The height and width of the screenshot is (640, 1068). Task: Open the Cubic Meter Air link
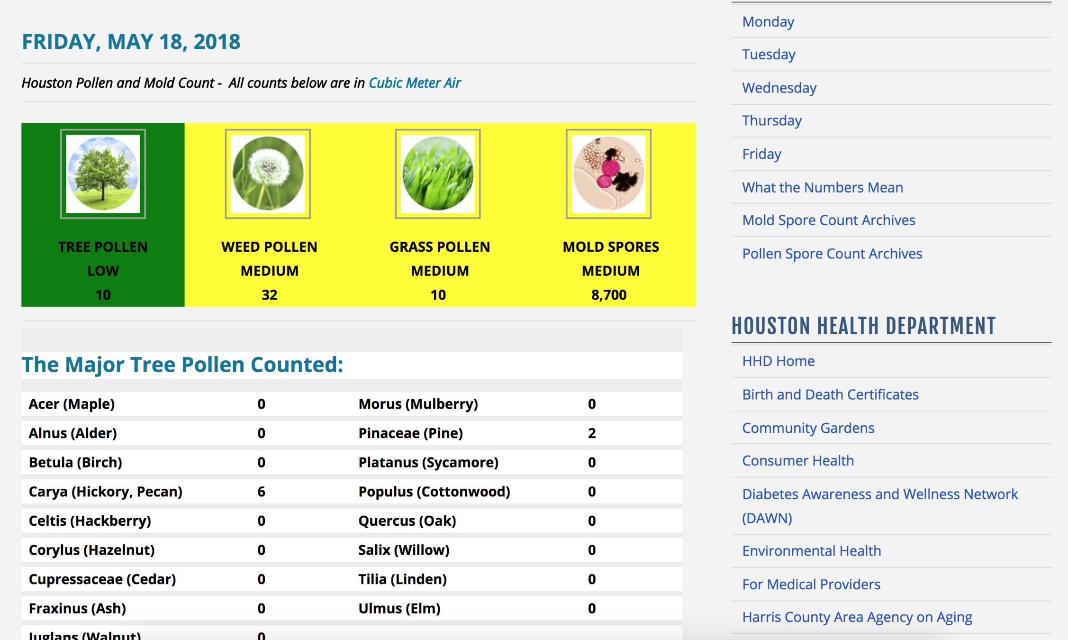[414, 83]
